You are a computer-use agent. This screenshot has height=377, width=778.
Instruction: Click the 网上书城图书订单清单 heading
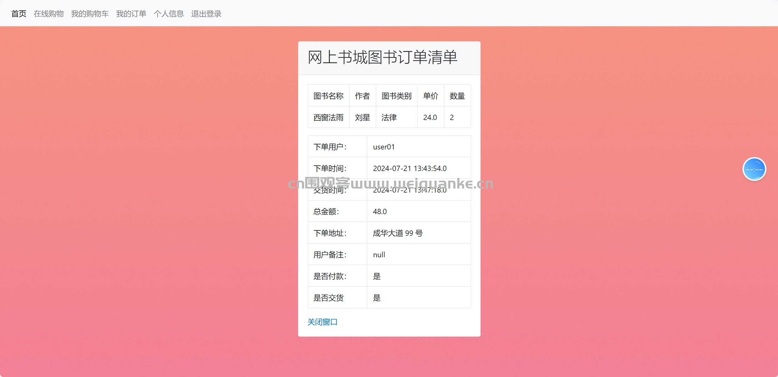click(x=383, y=58)
